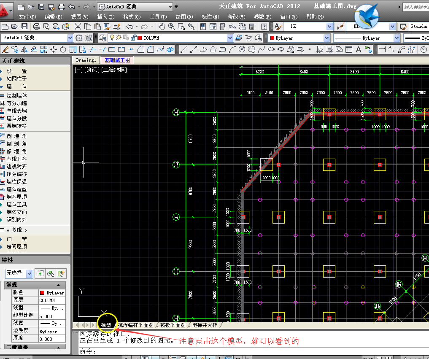Viewport: 429px width, 359px height.
Task: Open the Text Style manager icon
Action: click(278, 27)
